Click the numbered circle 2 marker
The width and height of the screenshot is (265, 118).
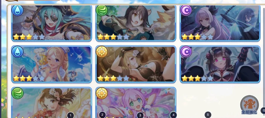pyautogui.click(x=102, y=115)
